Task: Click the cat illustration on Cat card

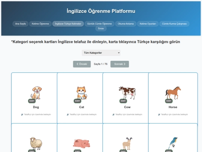Action: click(82, 93)
